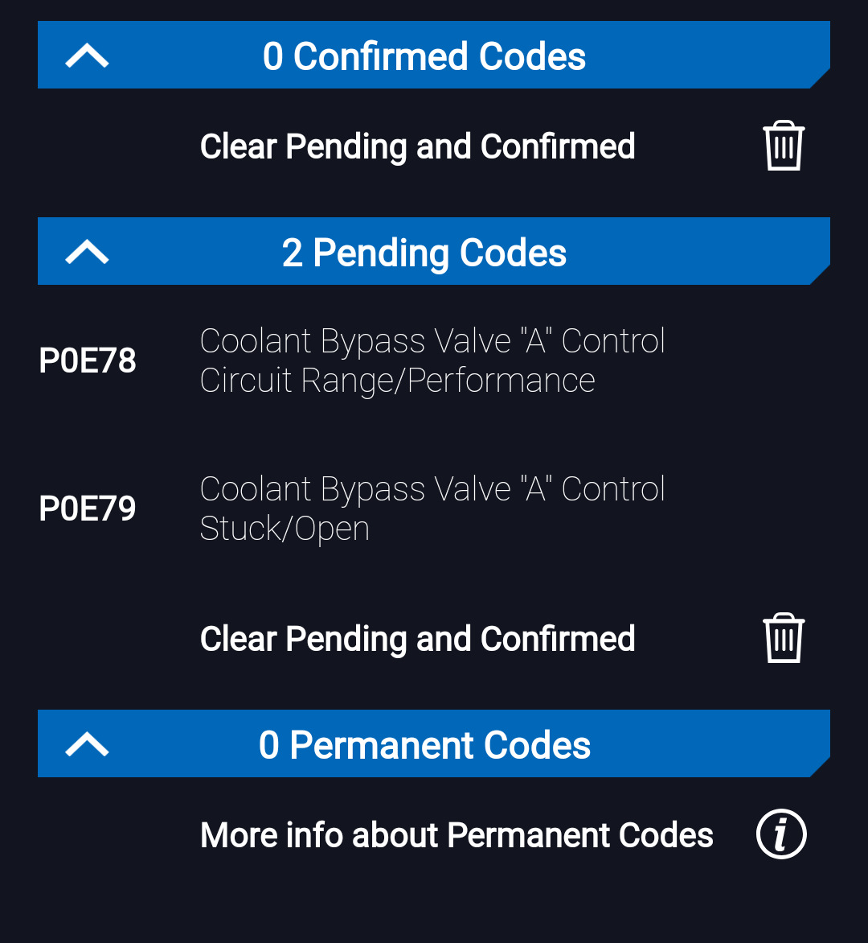Tap the "0 Permanent Codes" header title

tap(424, 745)
